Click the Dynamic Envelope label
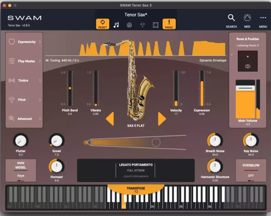The image size is (271, 216). 213,60
